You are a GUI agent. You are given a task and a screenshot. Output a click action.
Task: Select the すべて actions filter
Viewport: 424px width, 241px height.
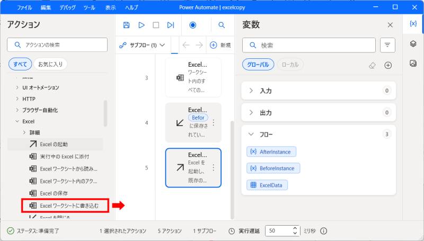pos(20,64)
